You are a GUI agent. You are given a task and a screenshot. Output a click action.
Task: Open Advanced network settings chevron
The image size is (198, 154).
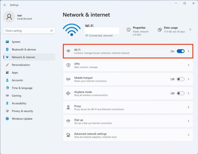[x=188, y=135]
